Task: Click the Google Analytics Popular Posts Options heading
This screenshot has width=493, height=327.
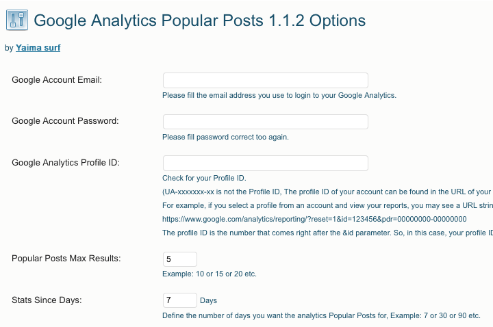Action: [x=200, y=21]
